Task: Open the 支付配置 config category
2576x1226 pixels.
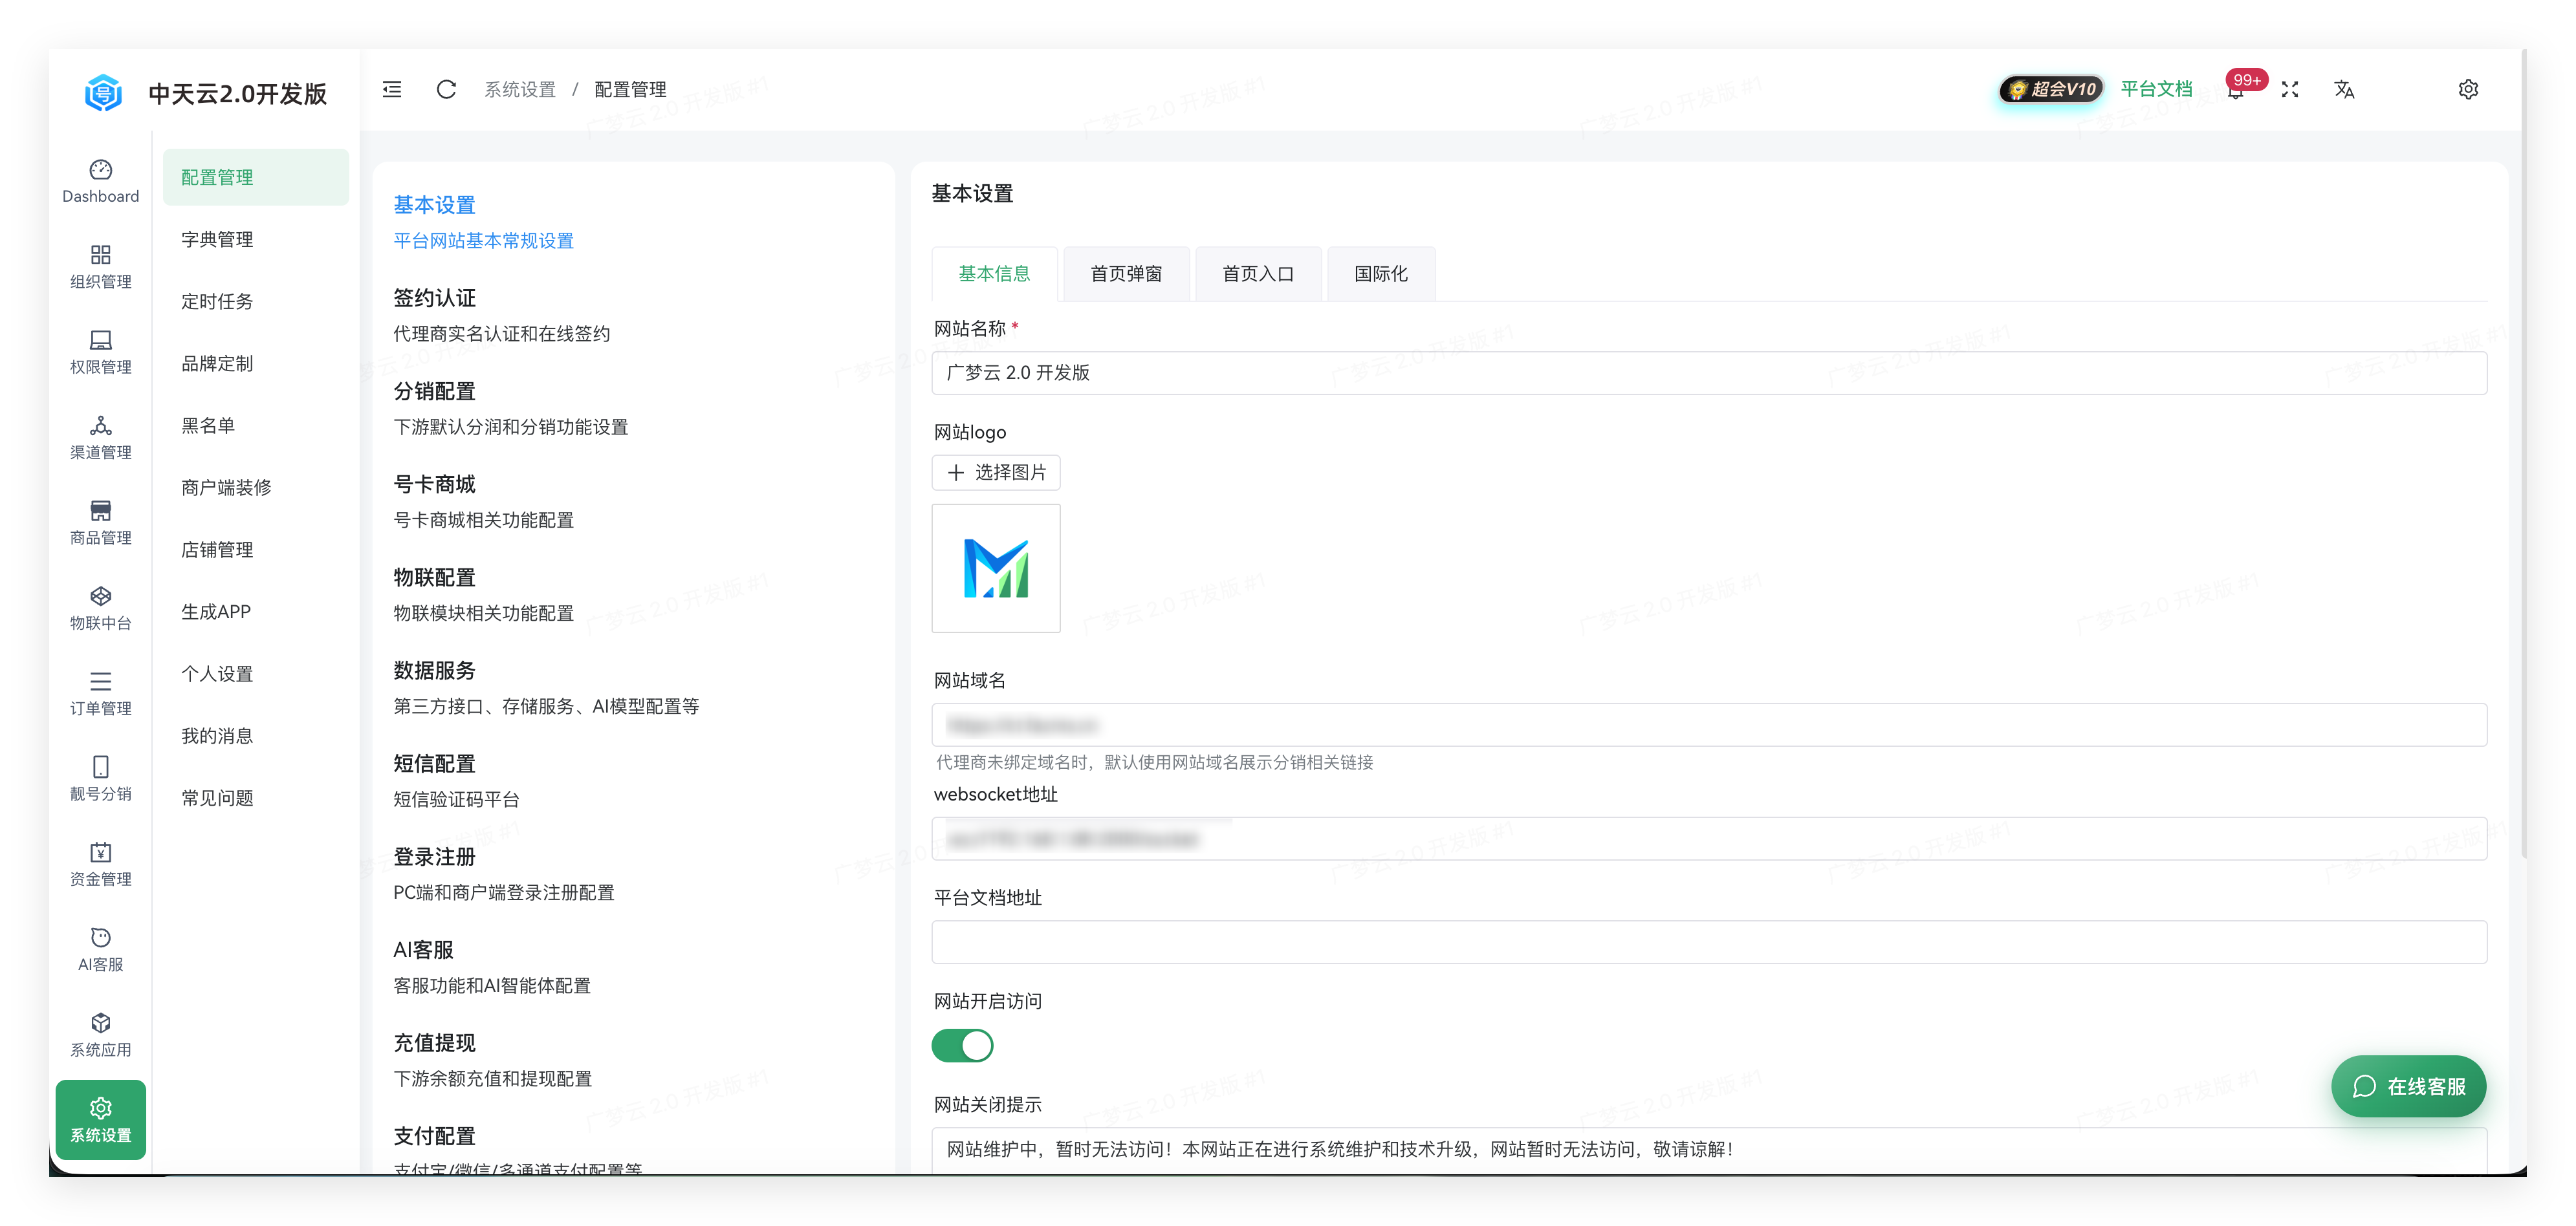Action: (x=634, y=1149)
